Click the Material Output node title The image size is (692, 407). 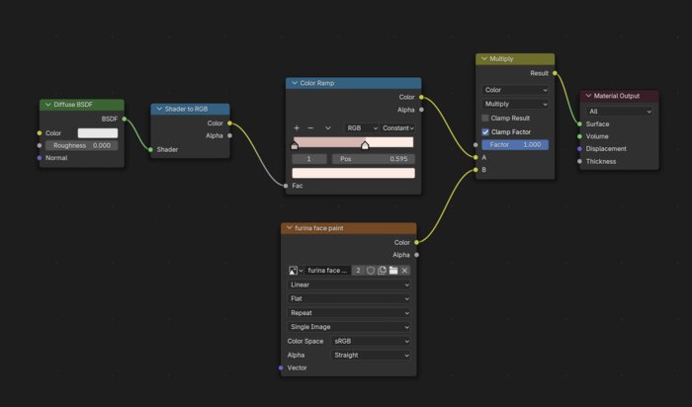[x=617, y=96]
